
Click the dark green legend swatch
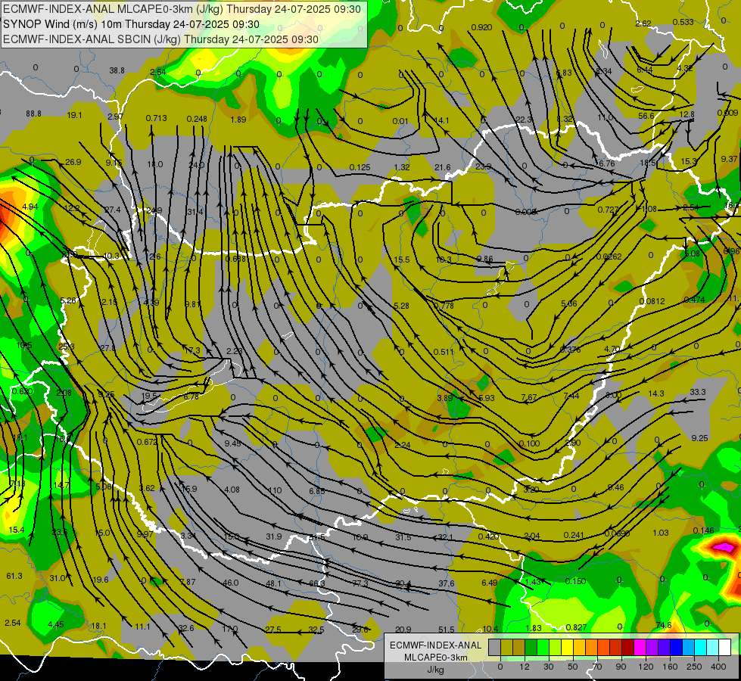531,648
